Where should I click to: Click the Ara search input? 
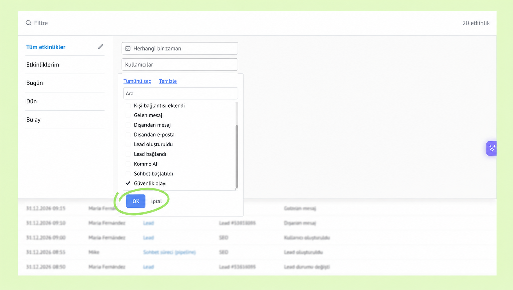point(181,93)
